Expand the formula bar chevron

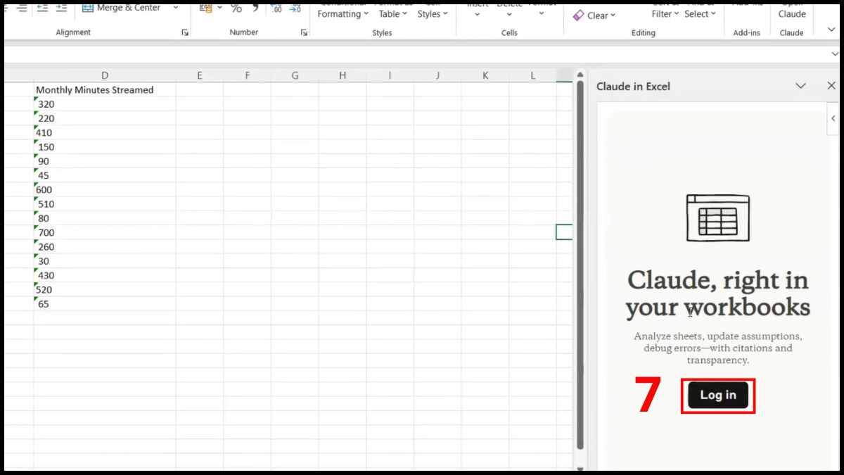[x=834, y=54]
